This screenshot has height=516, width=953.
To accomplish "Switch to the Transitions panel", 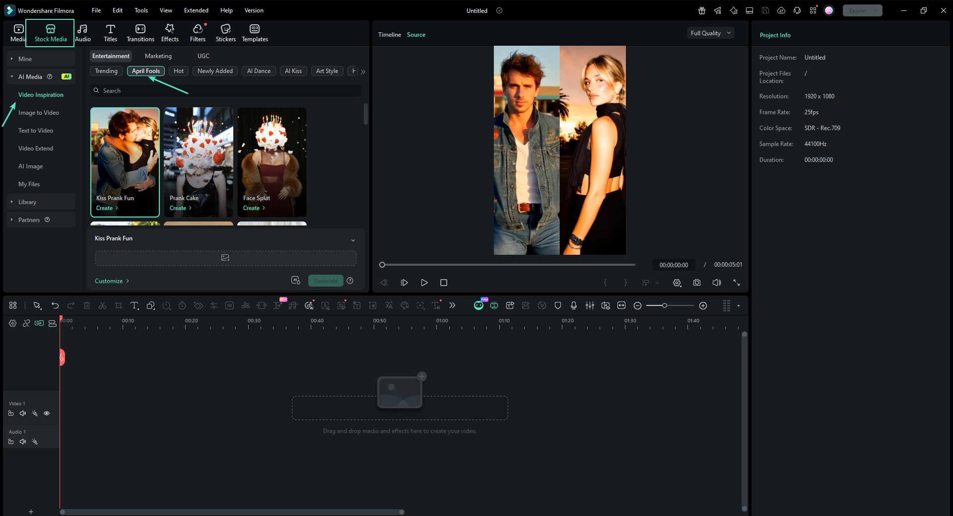I will [x=140, y=33].
